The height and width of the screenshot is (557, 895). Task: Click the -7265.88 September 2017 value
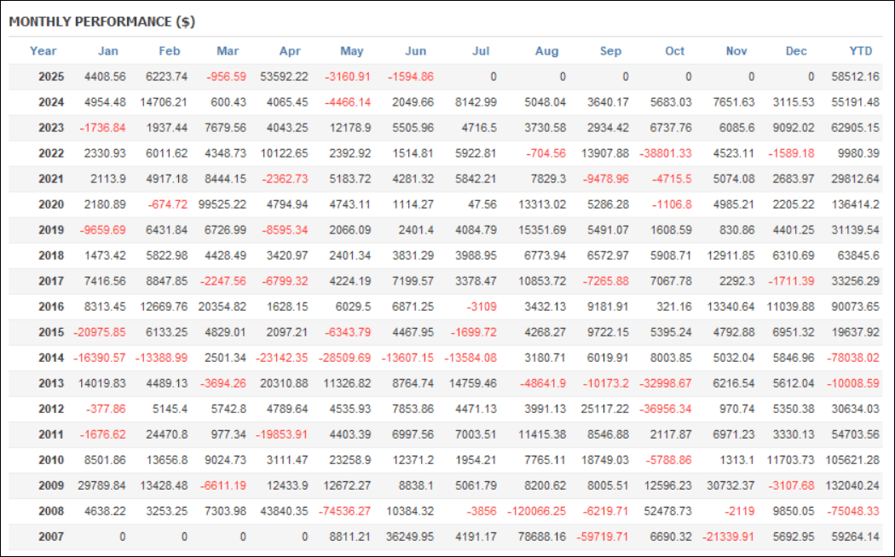605,281
